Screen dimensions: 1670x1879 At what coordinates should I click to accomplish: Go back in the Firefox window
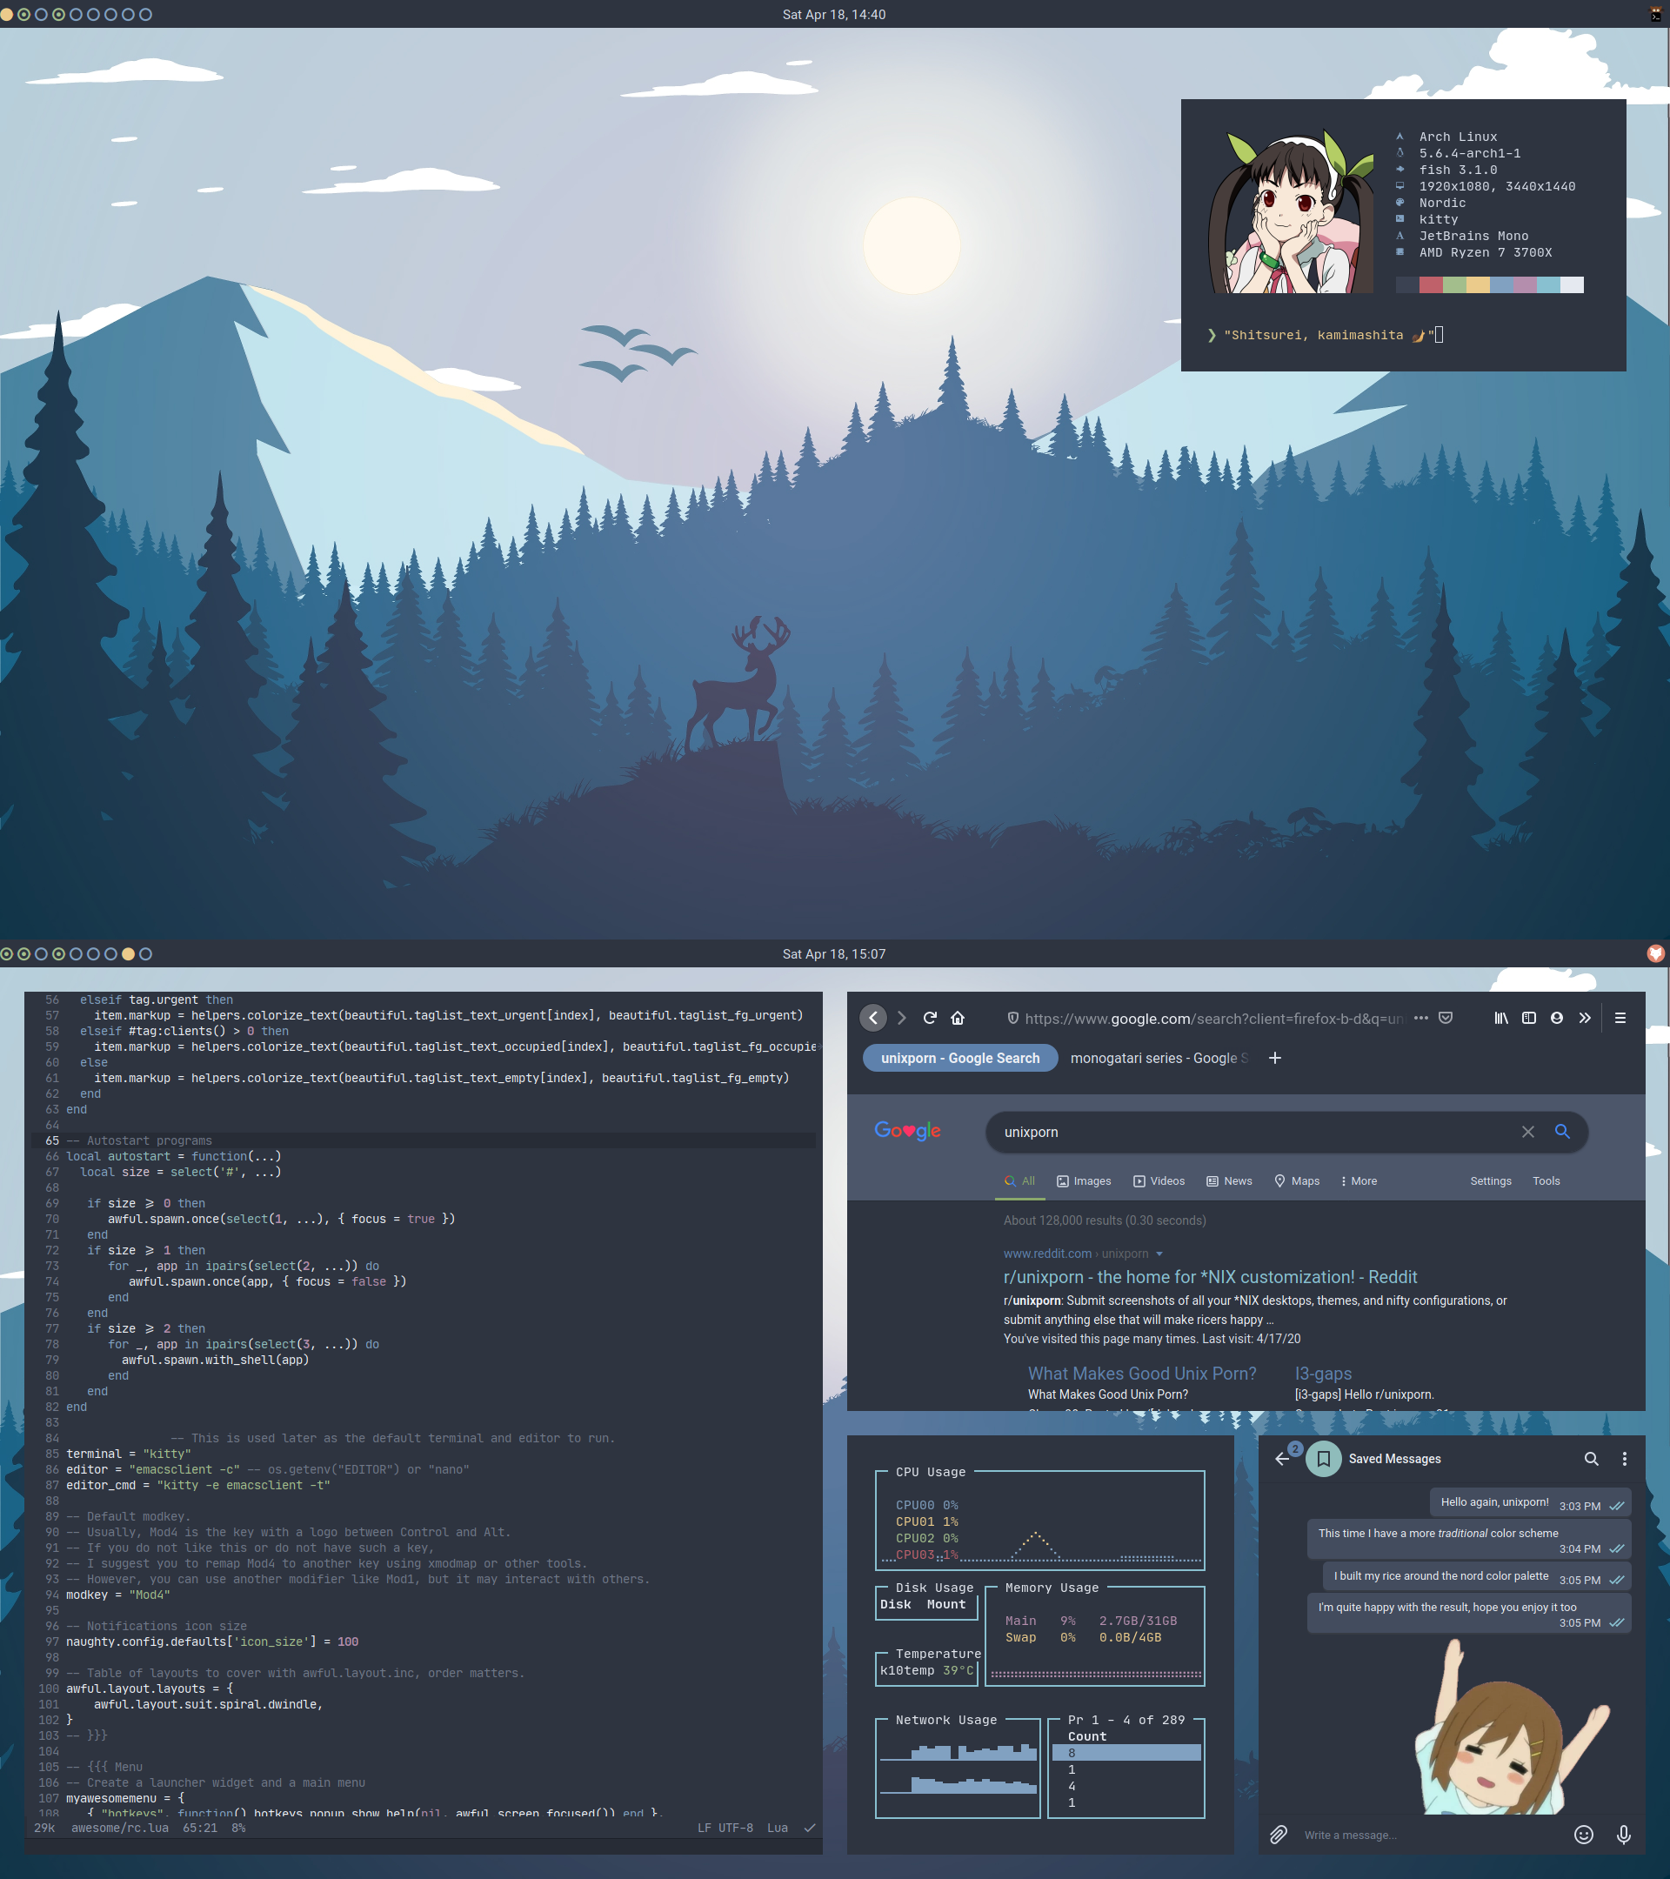point(873,1018)
